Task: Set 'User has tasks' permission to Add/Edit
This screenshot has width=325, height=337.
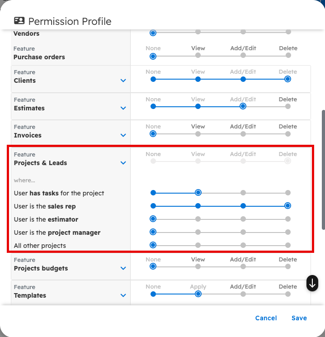Action: (243, 193)
